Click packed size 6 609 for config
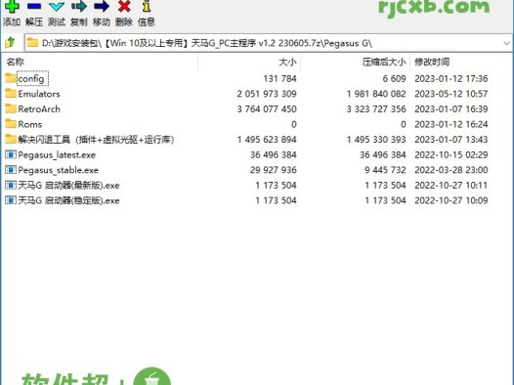The image size is (514, 385). tap(395, 78)
